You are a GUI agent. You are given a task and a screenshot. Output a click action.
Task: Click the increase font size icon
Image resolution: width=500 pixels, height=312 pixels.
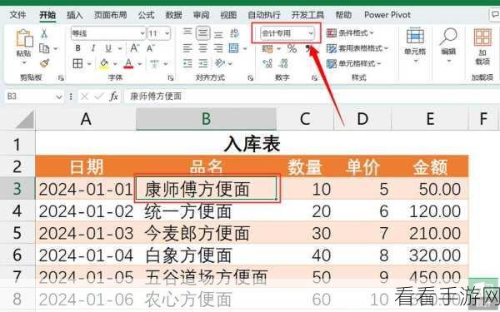tap(134, 48)
